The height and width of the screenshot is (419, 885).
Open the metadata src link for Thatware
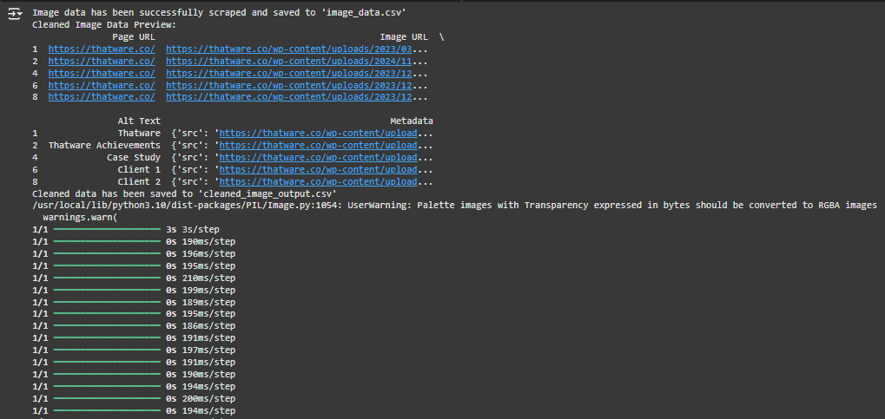[319, 134]
